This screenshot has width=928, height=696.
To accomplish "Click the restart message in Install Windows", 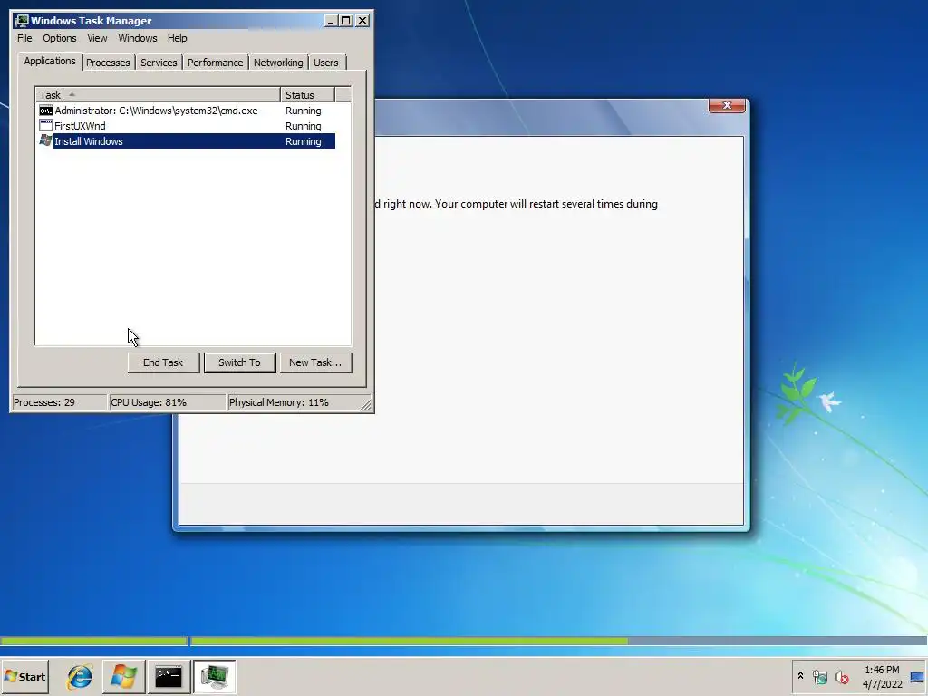I will point(516,204).
